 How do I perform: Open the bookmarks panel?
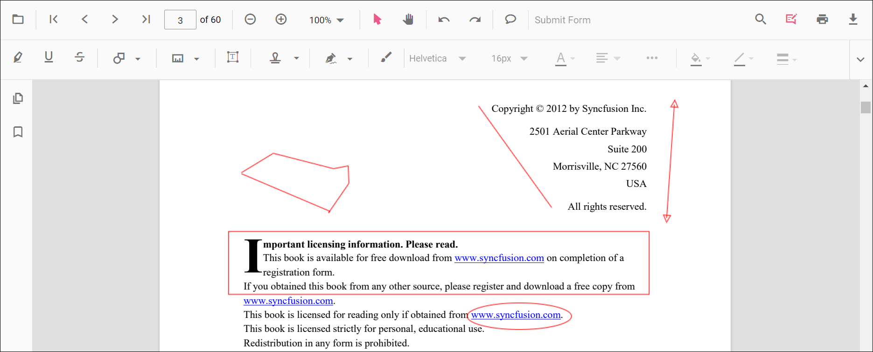click(18, 132)
